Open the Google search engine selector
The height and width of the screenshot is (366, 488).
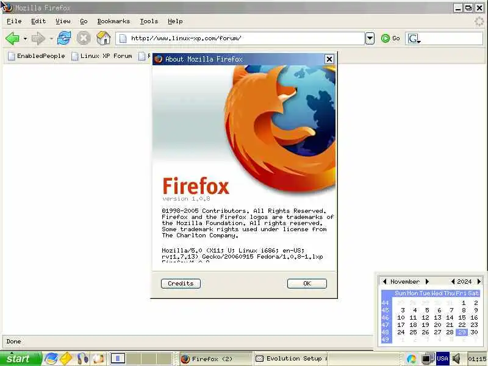coord(414,38)
